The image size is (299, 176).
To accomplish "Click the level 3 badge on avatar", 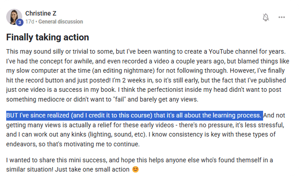I will tap(20, 22).
